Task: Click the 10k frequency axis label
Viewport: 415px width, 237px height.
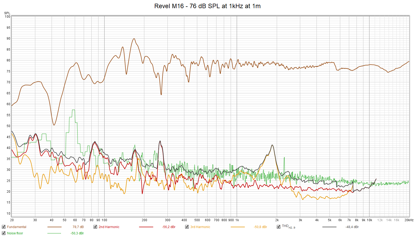Action: click(x=369, y=220)
